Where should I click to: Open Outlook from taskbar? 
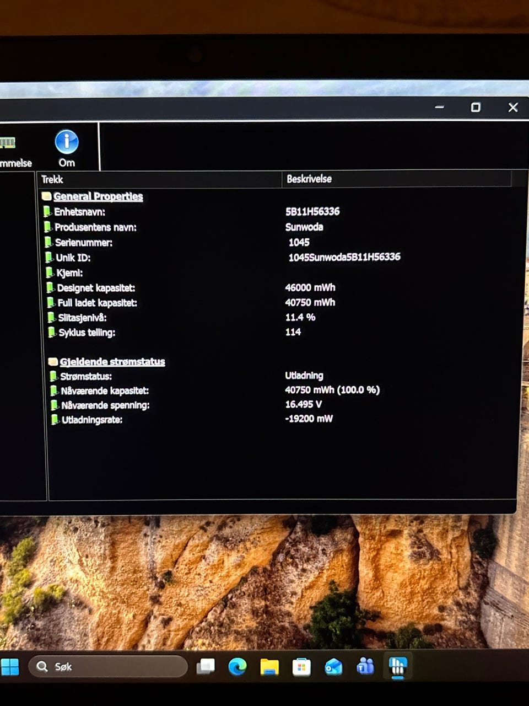(333, 667)
